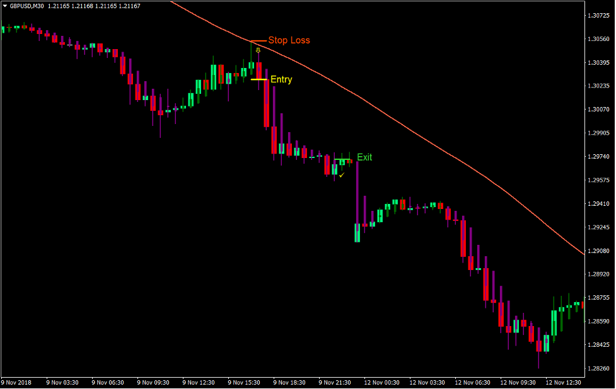Click the green Exit text label
The height and width of the screenshot is (389, 616).
click(x=364, y=157)
